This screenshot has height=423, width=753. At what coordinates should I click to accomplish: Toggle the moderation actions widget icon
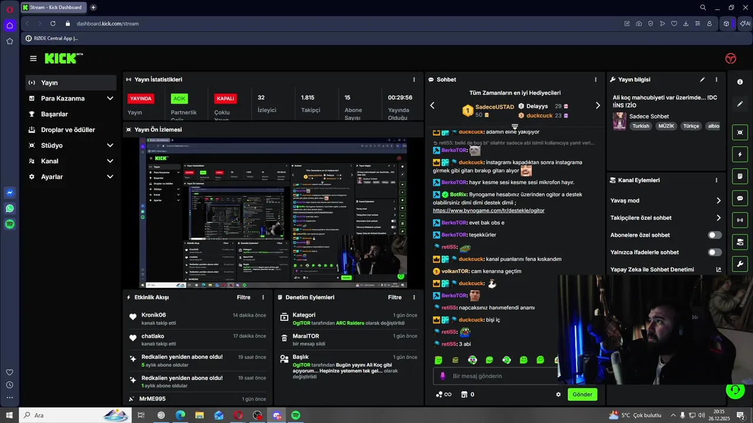tap(740, 242)
